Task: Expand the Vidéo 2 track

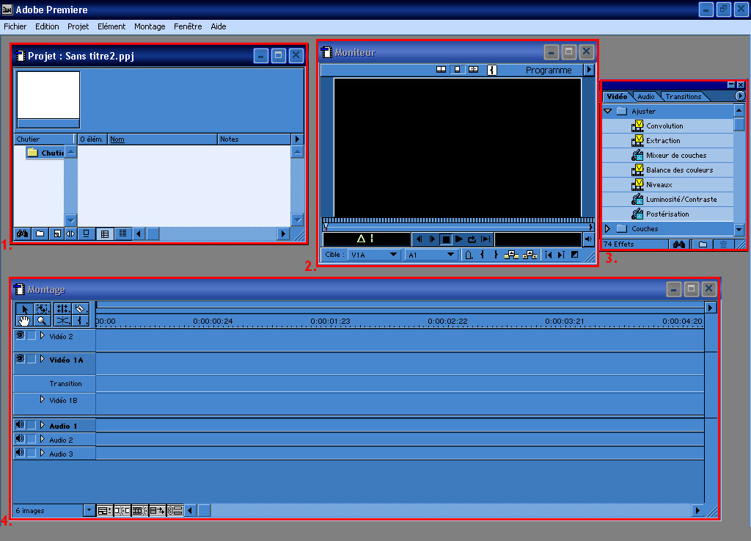Action: coord(42,335)
